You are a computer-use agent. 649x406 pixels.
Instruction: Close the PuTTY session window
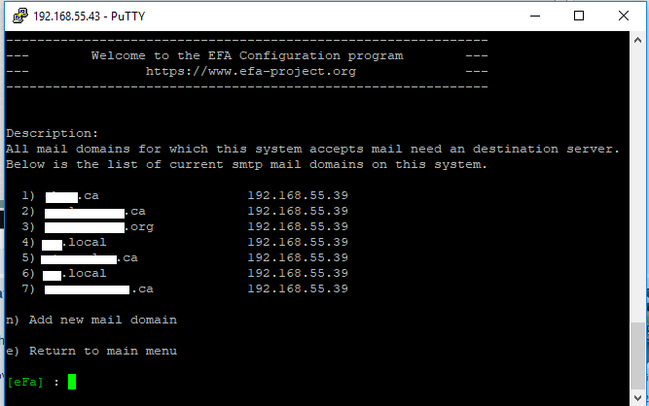click(x=624, y=17)
